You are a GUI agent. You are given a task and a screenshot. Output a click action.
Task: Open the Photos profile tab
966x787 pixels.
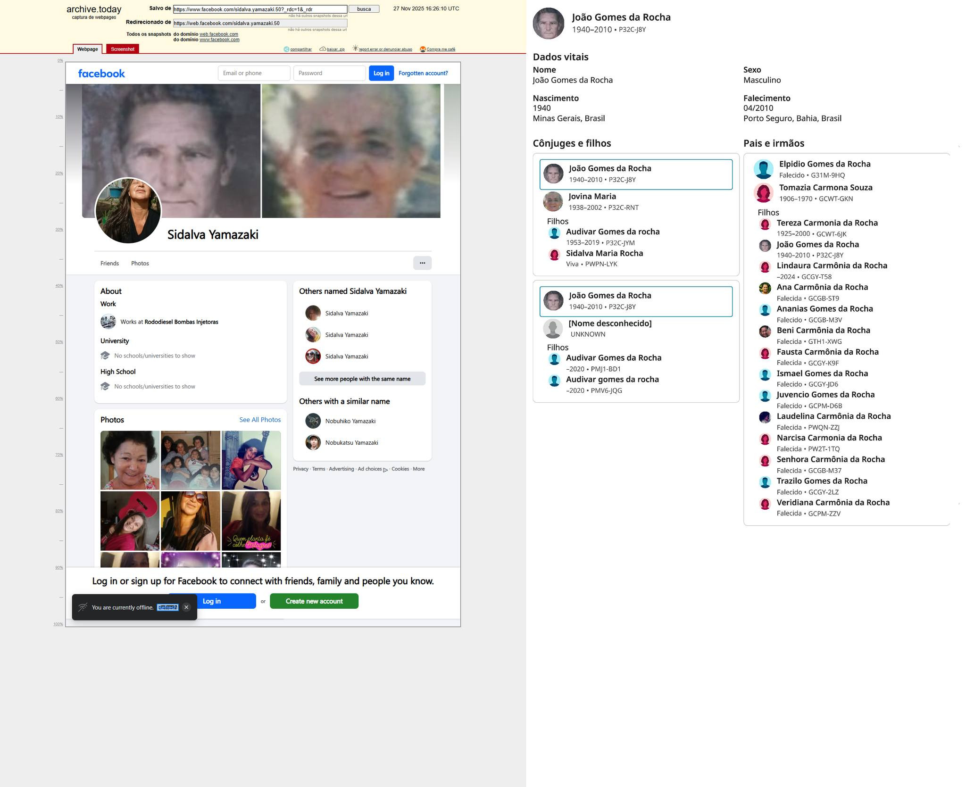(x=140, y=264)
